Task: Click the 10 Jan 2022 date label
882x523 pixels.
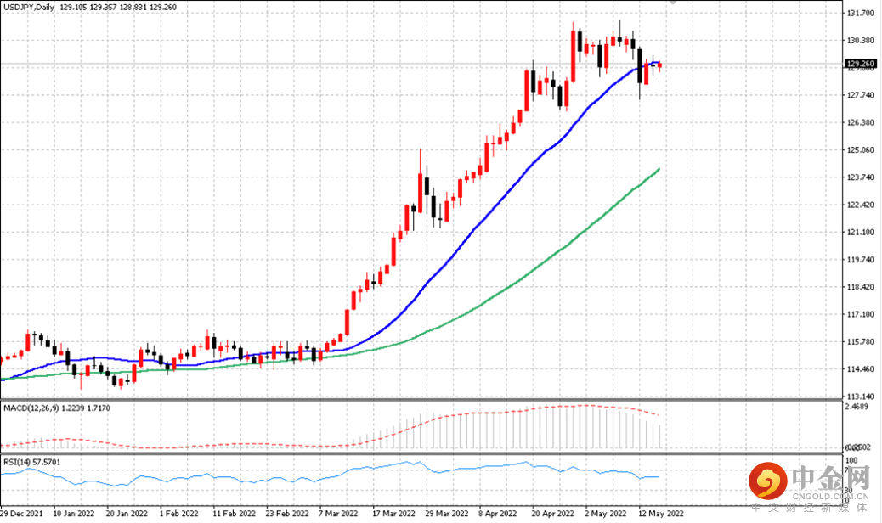Action: tap(74, 514)
